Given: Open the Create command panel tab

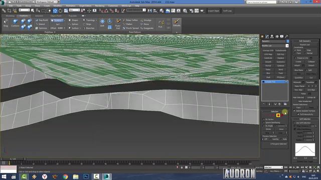Looking at the screenshot, I should tap(262, 36).
